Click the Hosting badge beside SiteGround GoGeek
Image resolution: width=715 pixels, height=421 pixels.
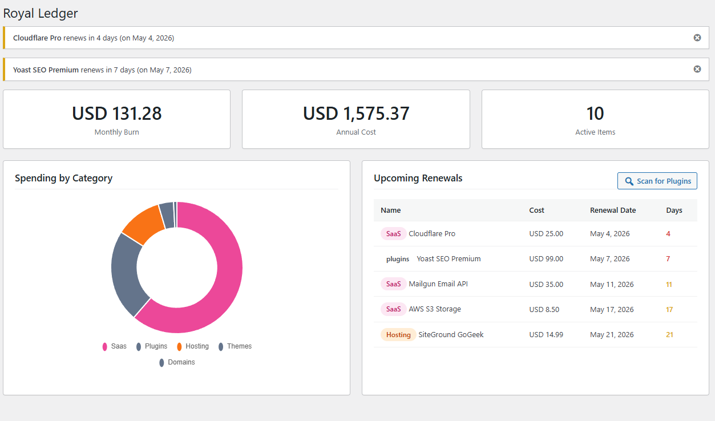click(x=398, y=335)
